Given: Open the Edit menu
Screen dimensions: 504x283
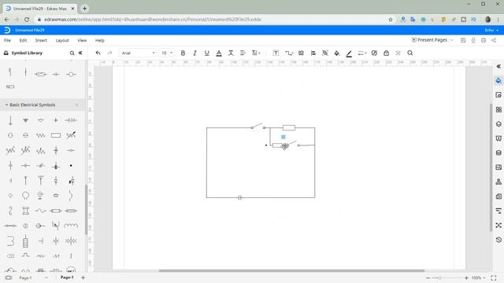Looking at the screenshot, I should tap(23, 40).
